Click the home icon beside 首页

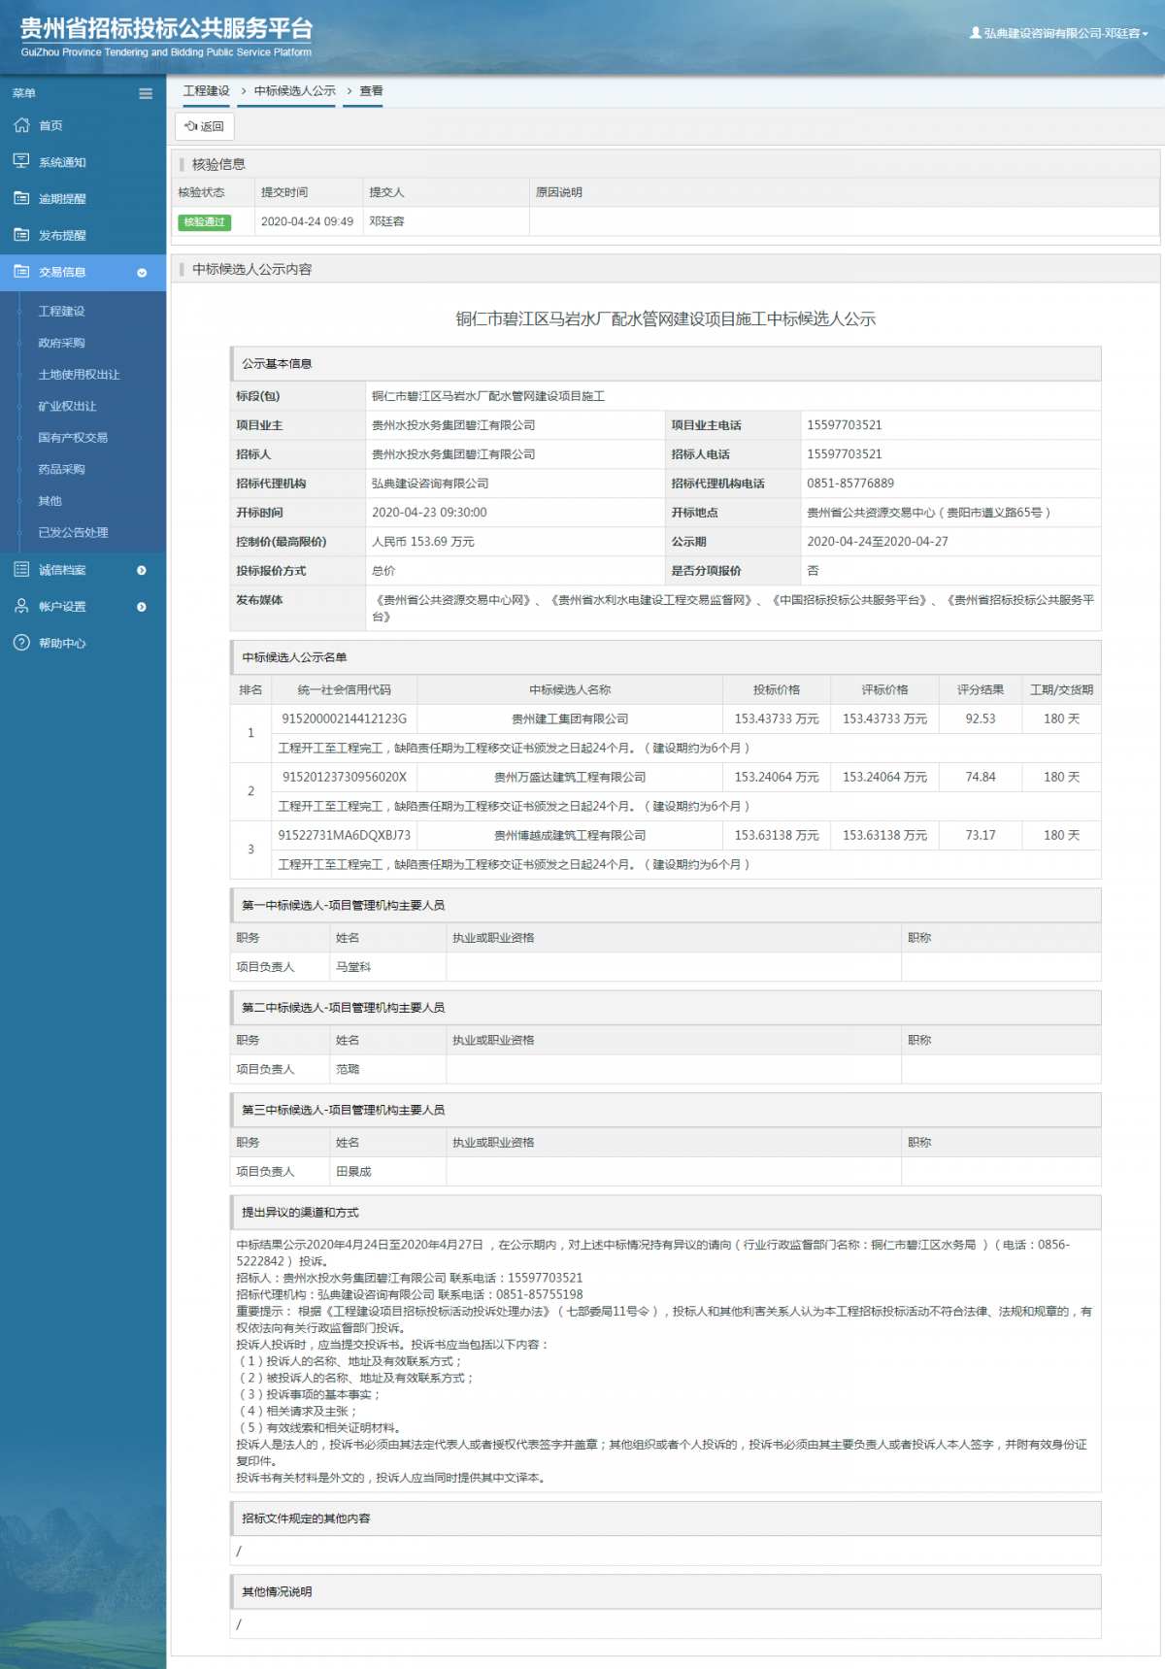pyautogui.click(x=21, y=125)
